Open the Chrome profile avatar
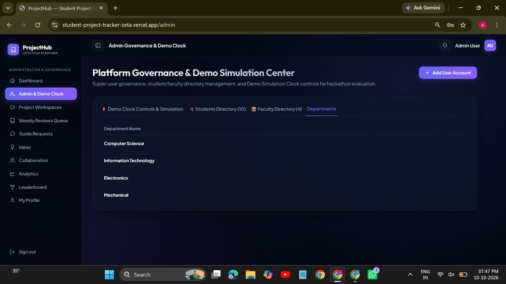The width and height of the screenshot is (506, 284). (482, 25)
